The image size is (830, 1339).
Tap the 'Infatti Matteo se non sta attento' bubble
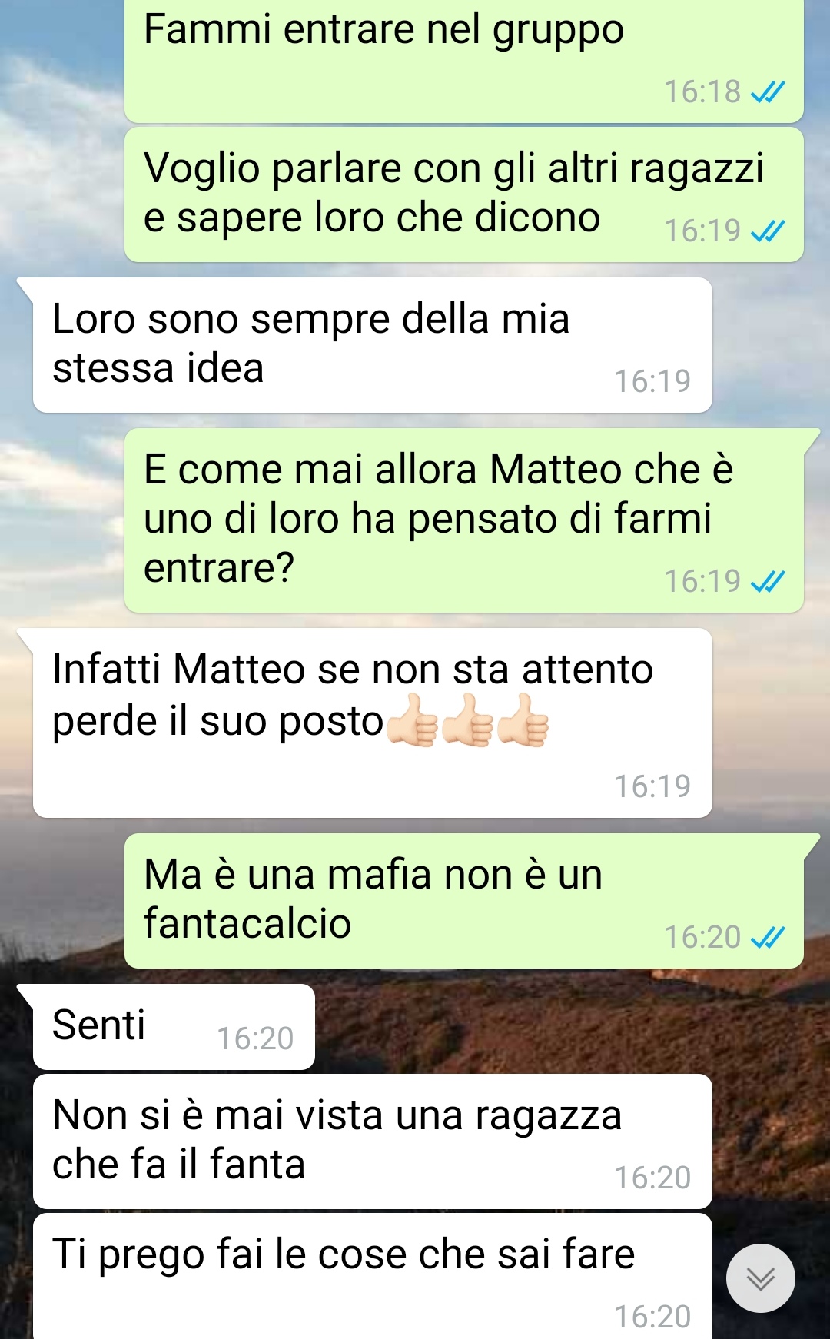point(372,723)
